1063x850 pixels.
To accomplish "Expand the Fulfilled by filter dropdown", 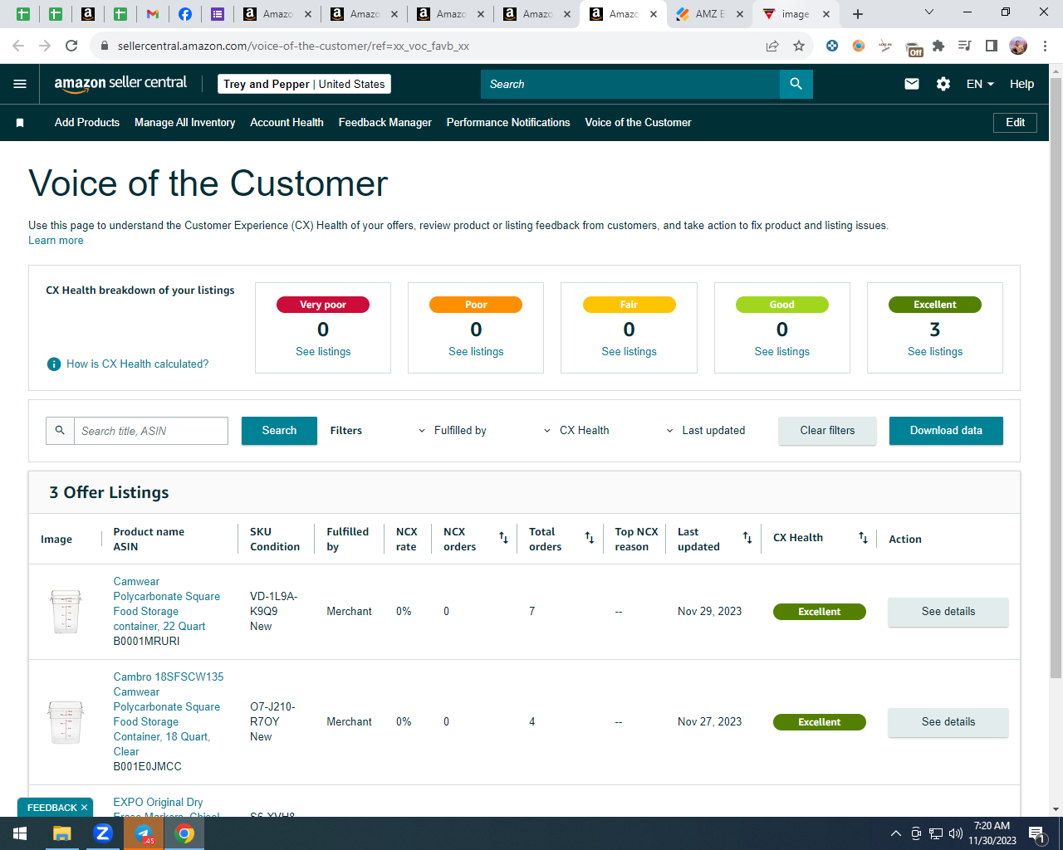I will click(453, 431).
